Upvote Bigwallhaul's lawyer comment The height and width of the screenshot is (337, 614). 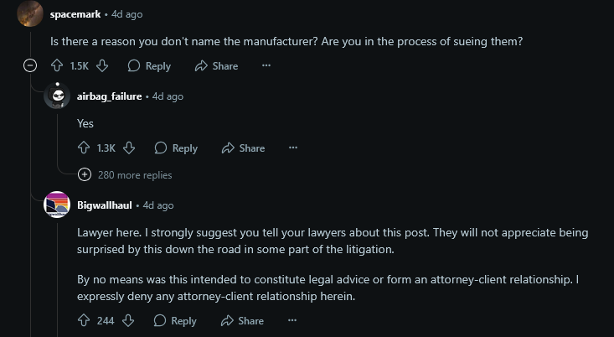point(84,320)
